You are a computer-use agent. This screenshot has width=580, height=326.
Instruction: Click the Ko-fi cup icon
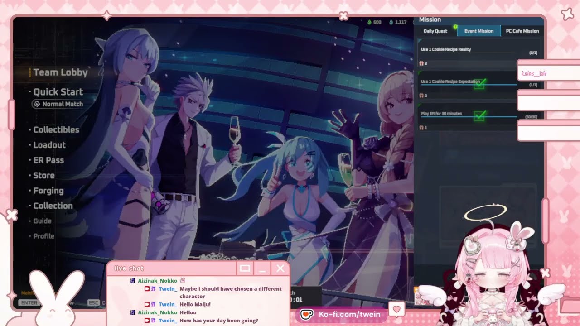tap(307, 314)
